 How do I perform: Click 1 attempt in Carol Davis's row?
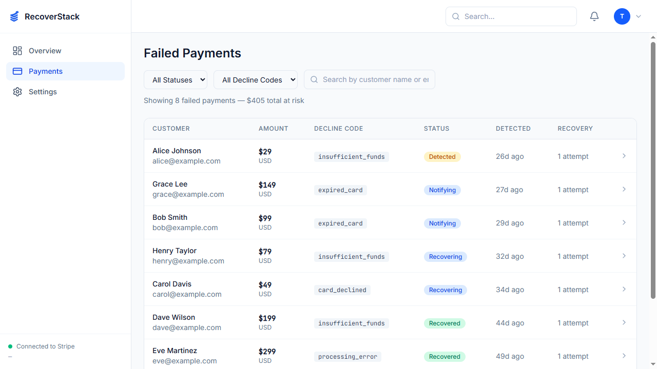pyautogui.click(x=573, y=290)
